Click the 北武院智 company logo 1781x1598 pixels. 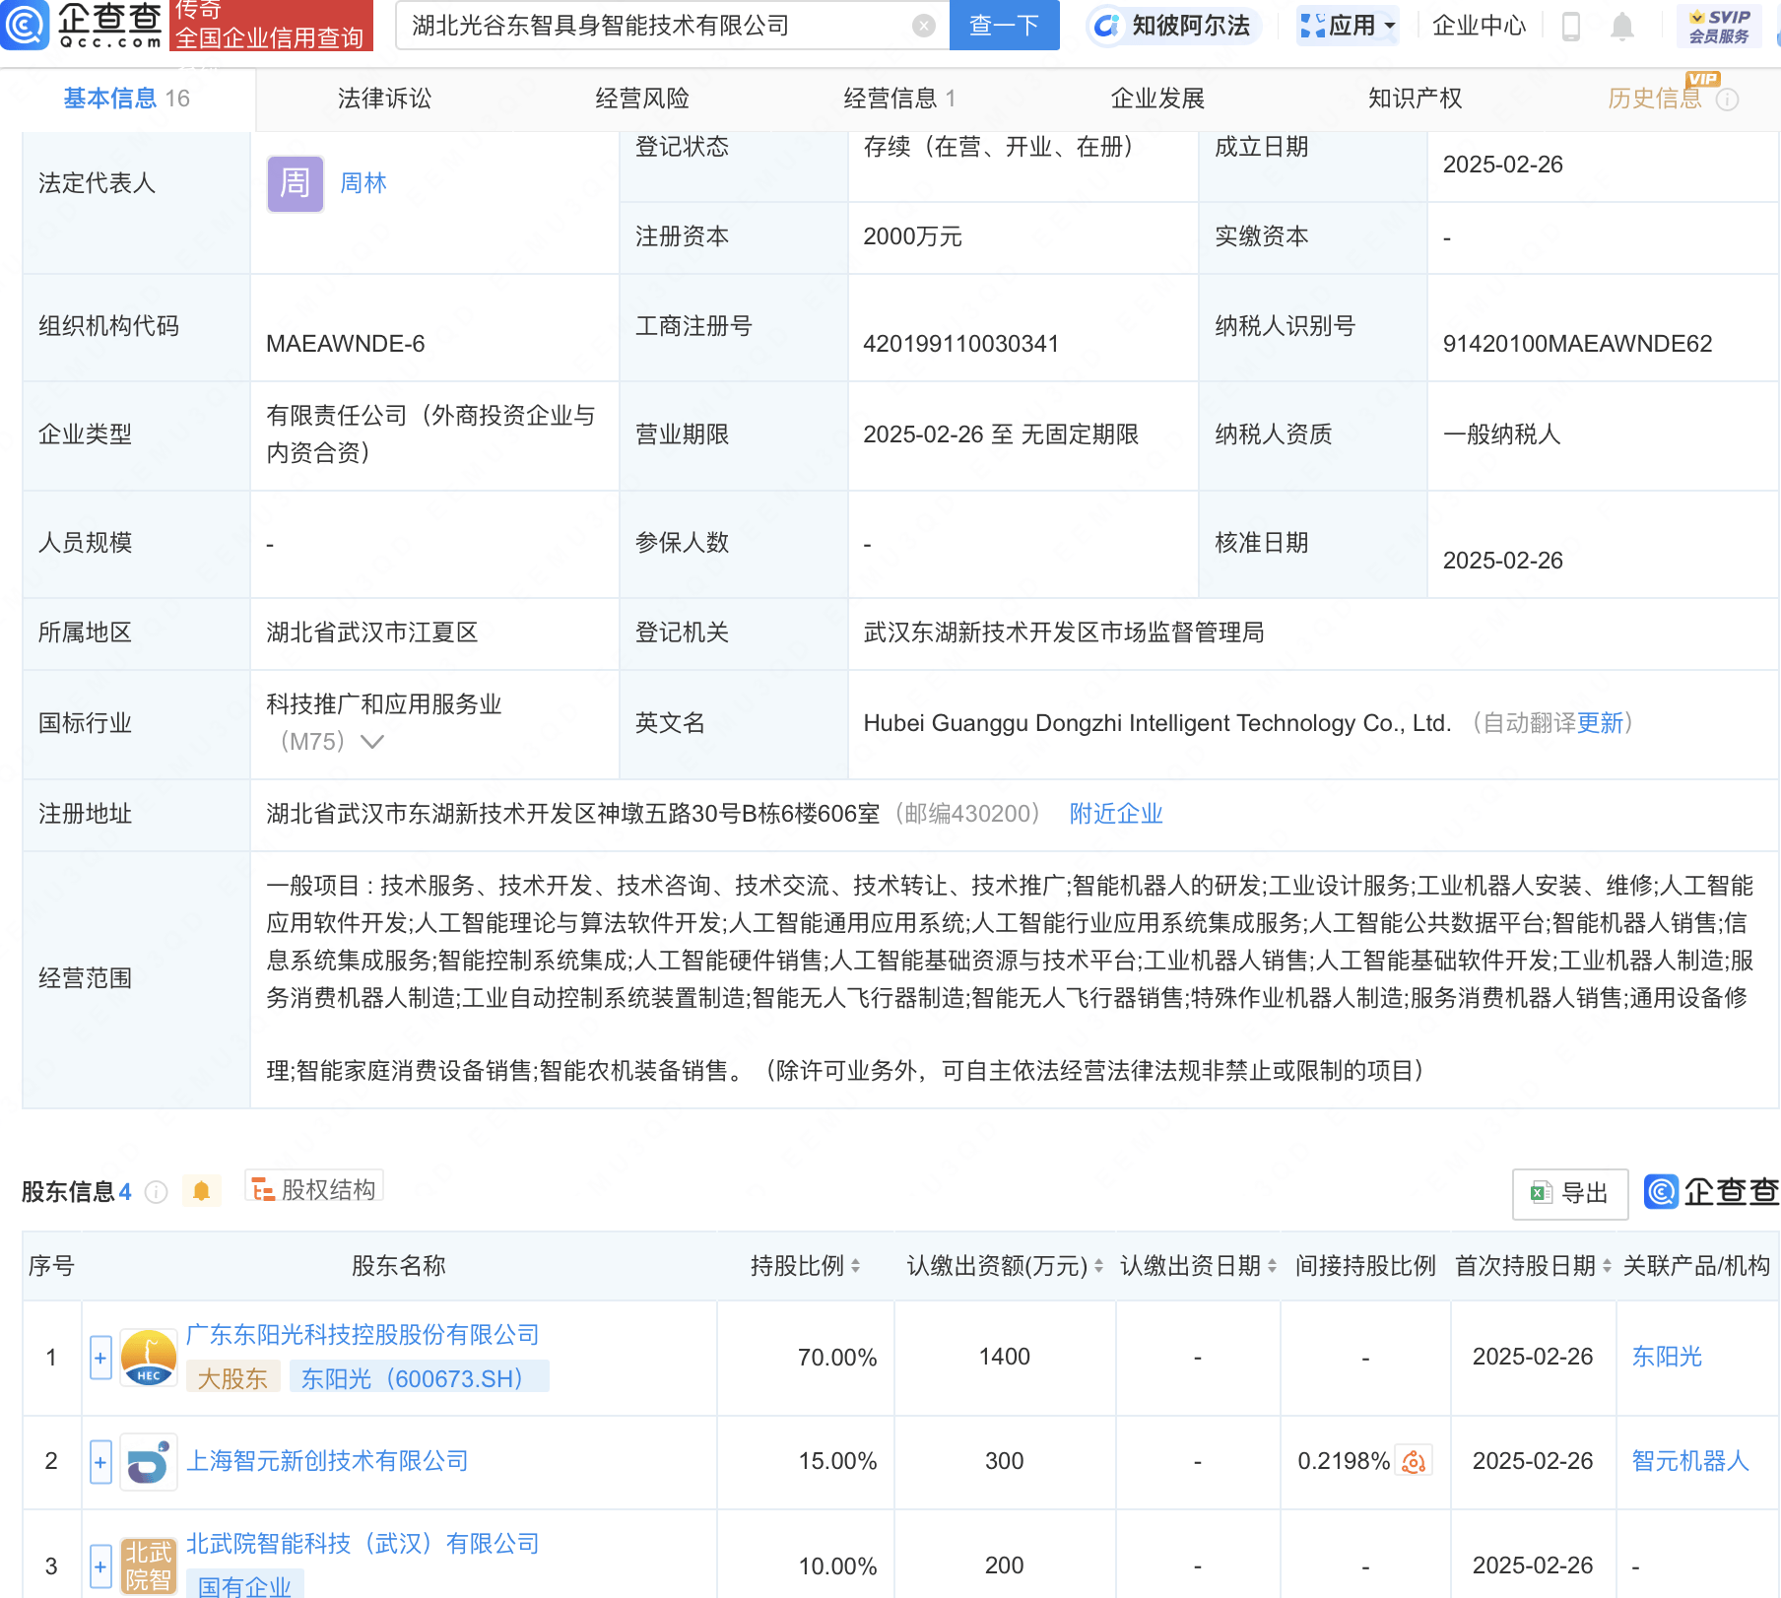coord(149,1565)
